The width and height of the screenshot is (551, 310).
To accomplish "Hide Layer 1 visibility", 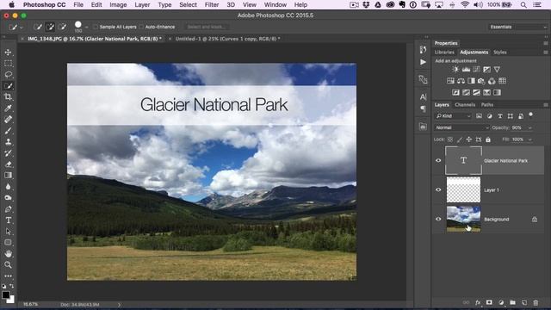I will point(438,189).
